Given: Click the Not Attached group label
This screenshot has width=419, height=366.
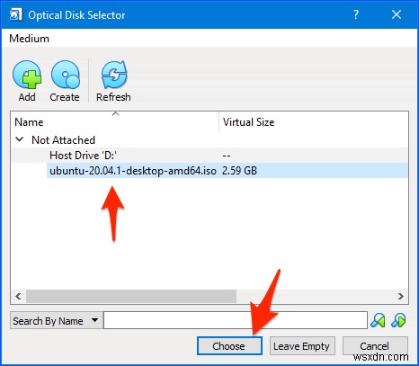Looking at the screenshot, I should (63, 139).
